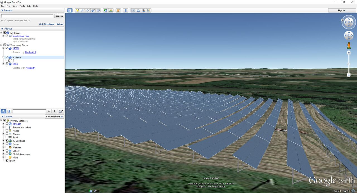The image size is (357, 193).
Task: Click the Search button
Action: 59,16
